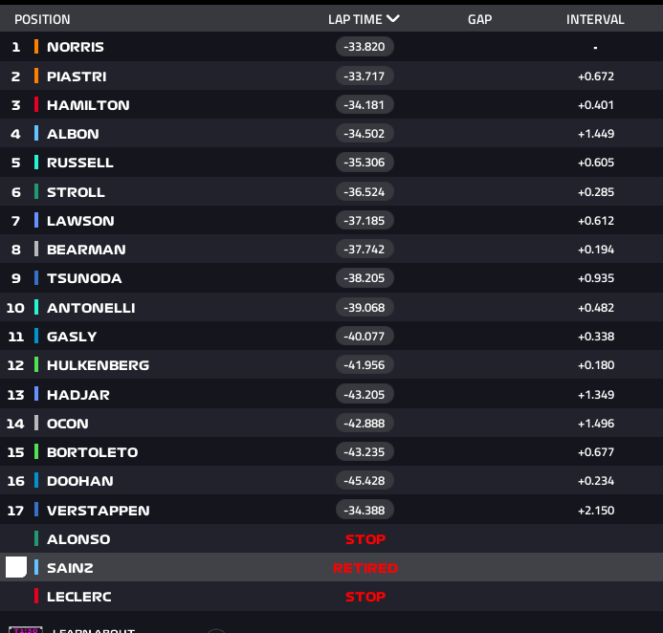663x633 pixels.
Task: Click the INTERVAL column header
Action: pyautogui.click(x=595, y=19)
